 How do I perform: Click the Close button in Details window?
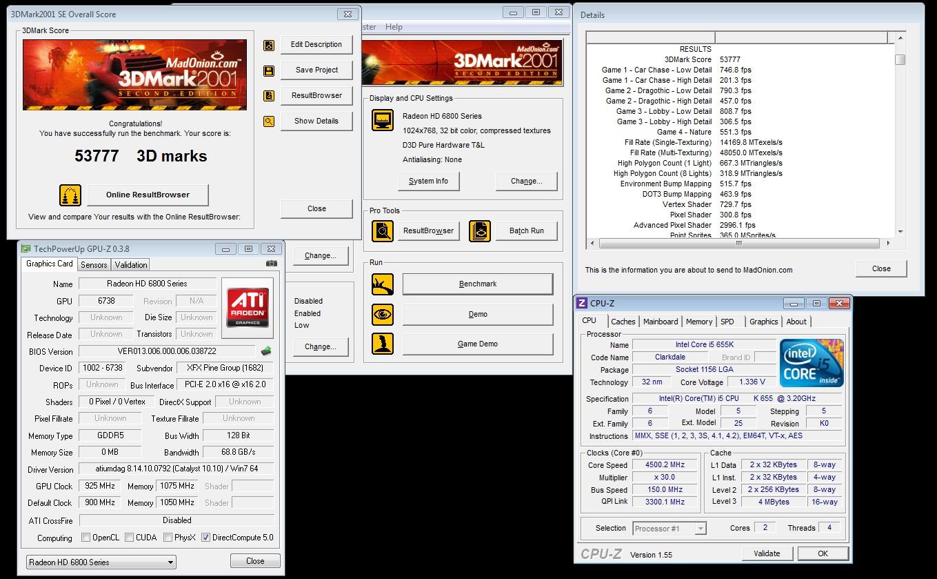coord(881,268)
